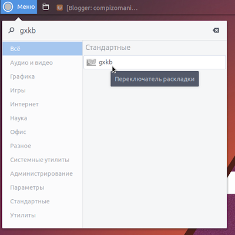Open Системные утилиты category
Viewport: 235px width, 235px height.
42,160
